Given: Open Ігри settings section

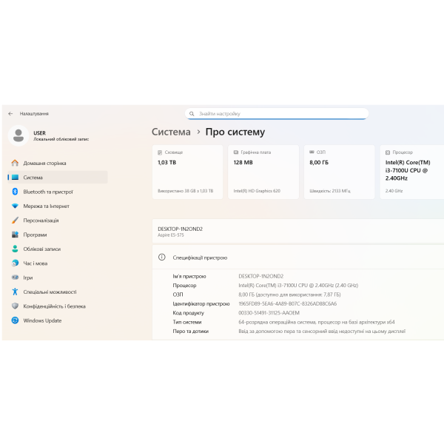Looking at the screenshot, I should point(58,277).
